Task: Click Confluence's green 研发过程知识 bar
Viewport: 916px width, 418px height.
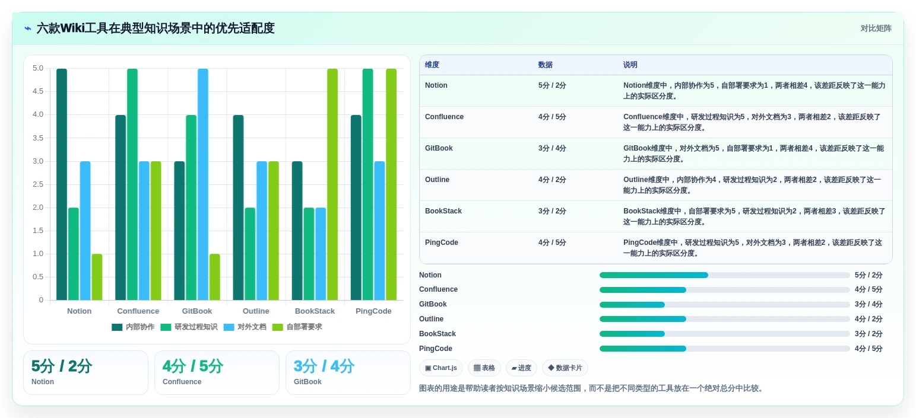Action: (132, 184)
